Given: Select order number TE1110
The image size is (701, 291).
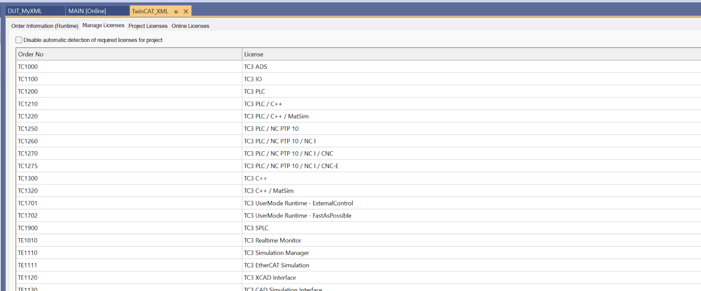Looking at the screenshot, I should click(129, 253).
